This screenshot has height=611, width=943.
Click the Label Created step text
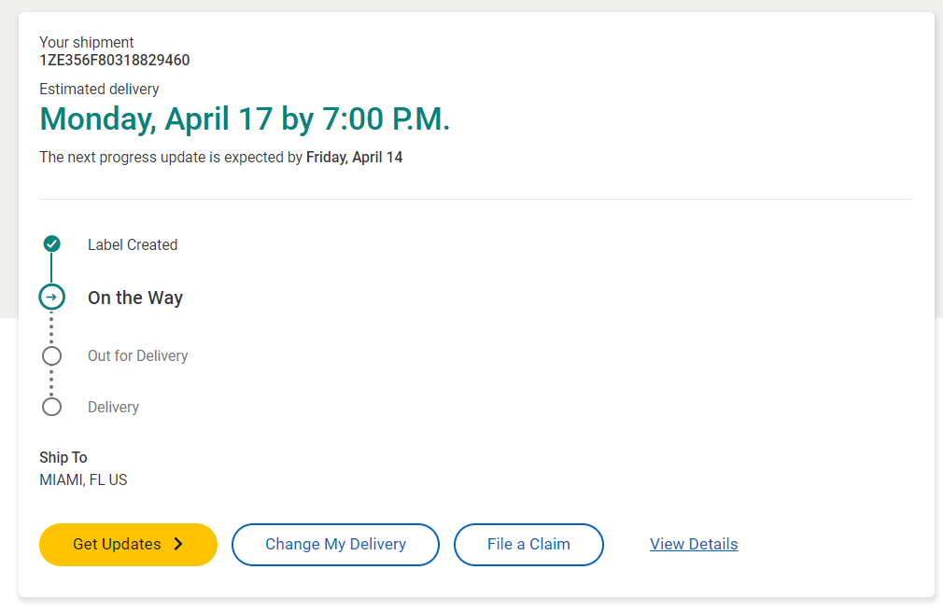click(133, 244)
